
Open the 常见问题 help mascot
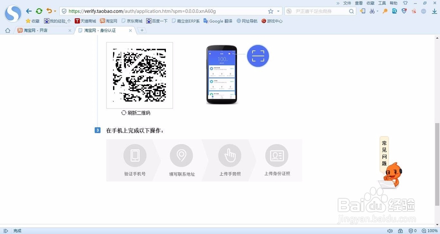click(391, 162)
